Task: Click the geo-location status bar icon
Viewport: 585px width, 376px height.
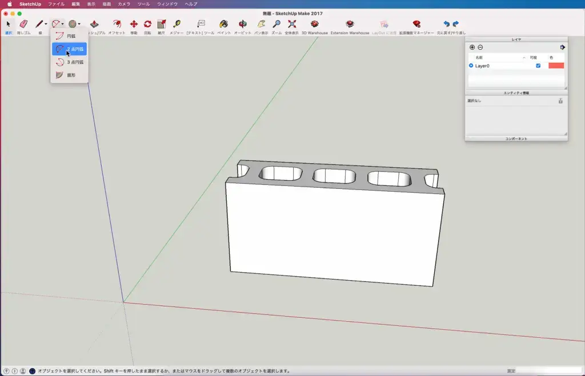Action: (x=6, y=371)
